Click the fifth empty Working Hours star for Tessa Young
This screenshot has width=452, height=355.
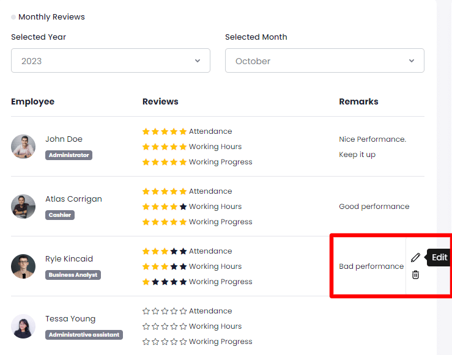click(x=183, y=326)
